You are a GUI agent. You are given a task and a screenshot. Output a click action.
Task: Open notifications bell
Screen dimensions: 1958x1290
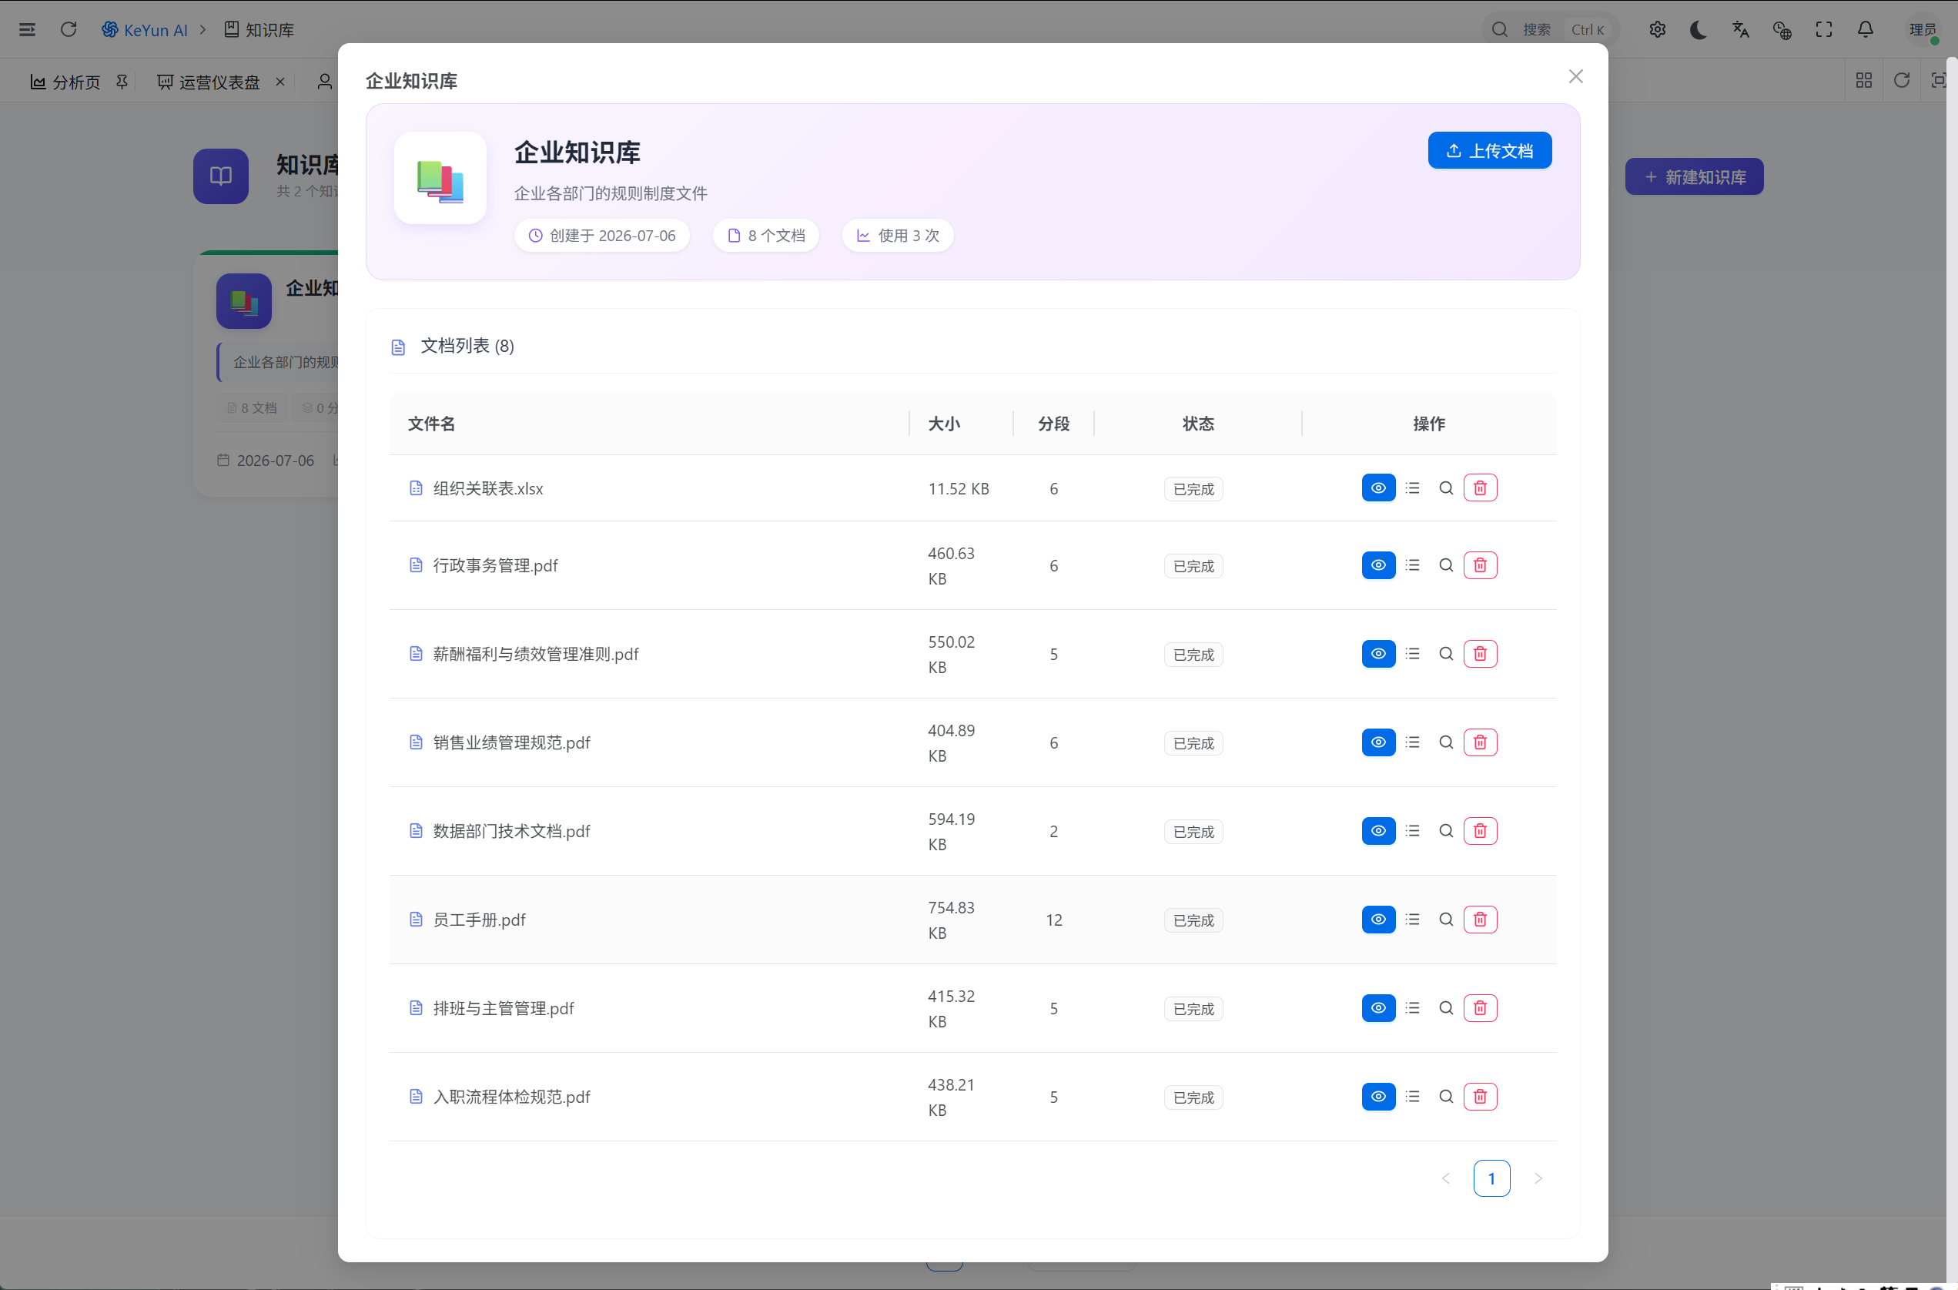pyautogui.click(x=1865, y=29)
